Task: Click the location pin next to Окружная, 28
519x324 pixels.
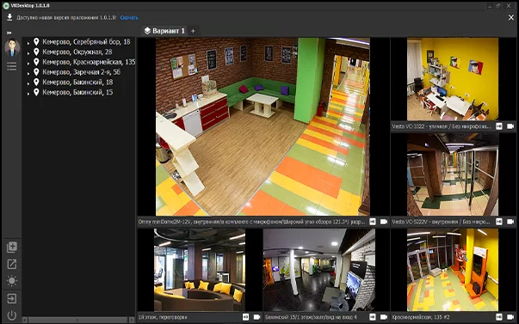Action: 36,52
